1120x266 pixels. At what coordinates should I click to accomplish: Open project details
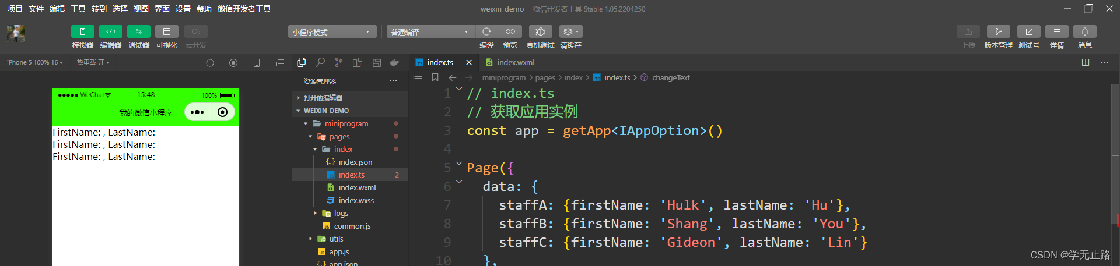pyautogui.click(x=1057, y=31)
